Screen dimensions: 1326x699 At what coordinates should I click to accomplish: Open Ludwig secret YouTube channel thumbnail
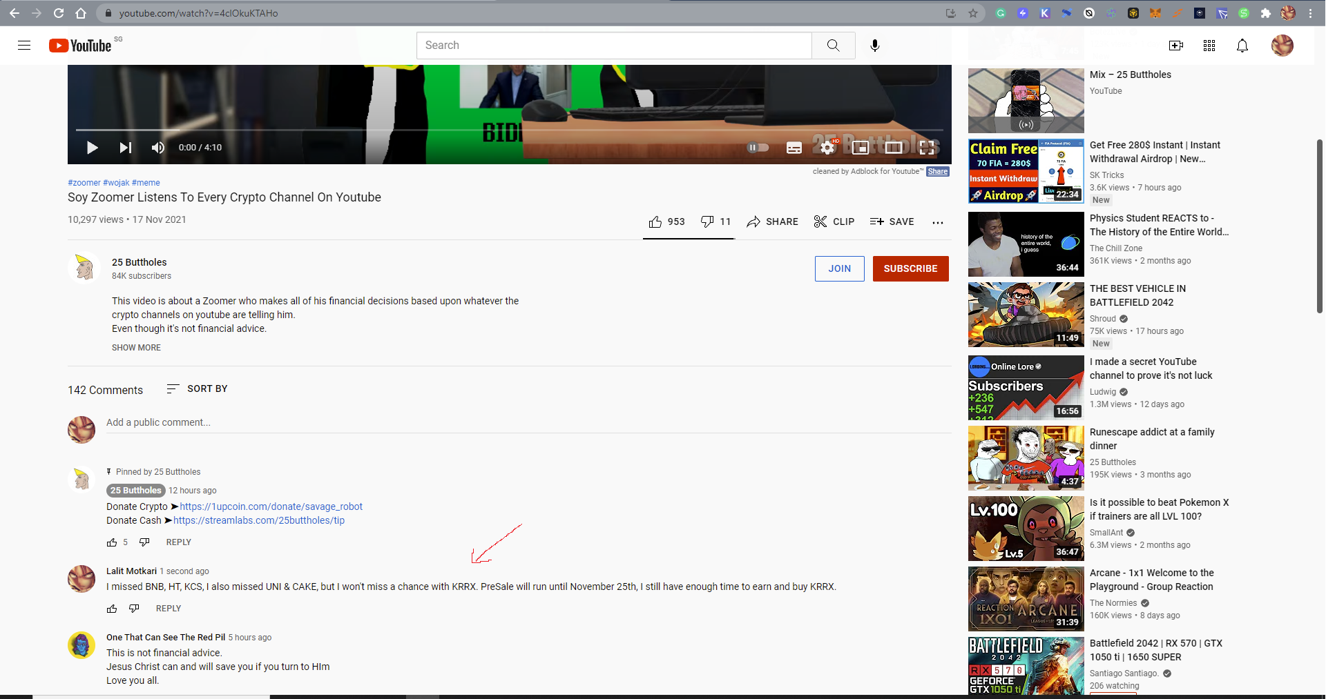[1026, 388]
